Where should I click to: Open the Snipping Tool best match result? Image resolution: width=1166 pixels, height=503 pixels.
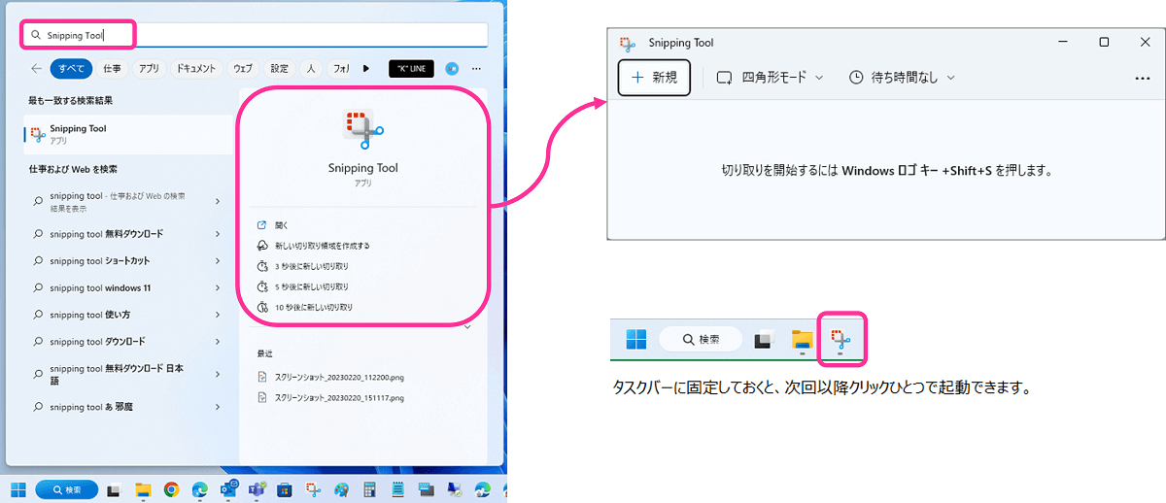point(128,134)
